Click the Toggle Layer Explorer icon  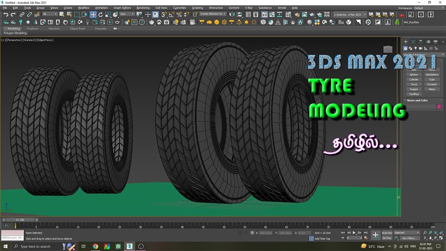pos(256,14)
